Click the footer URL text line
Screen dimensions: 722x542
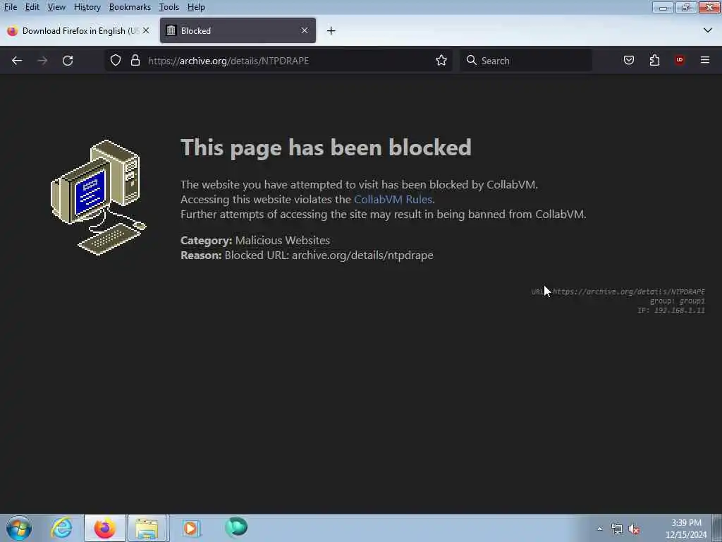point(618,291)
